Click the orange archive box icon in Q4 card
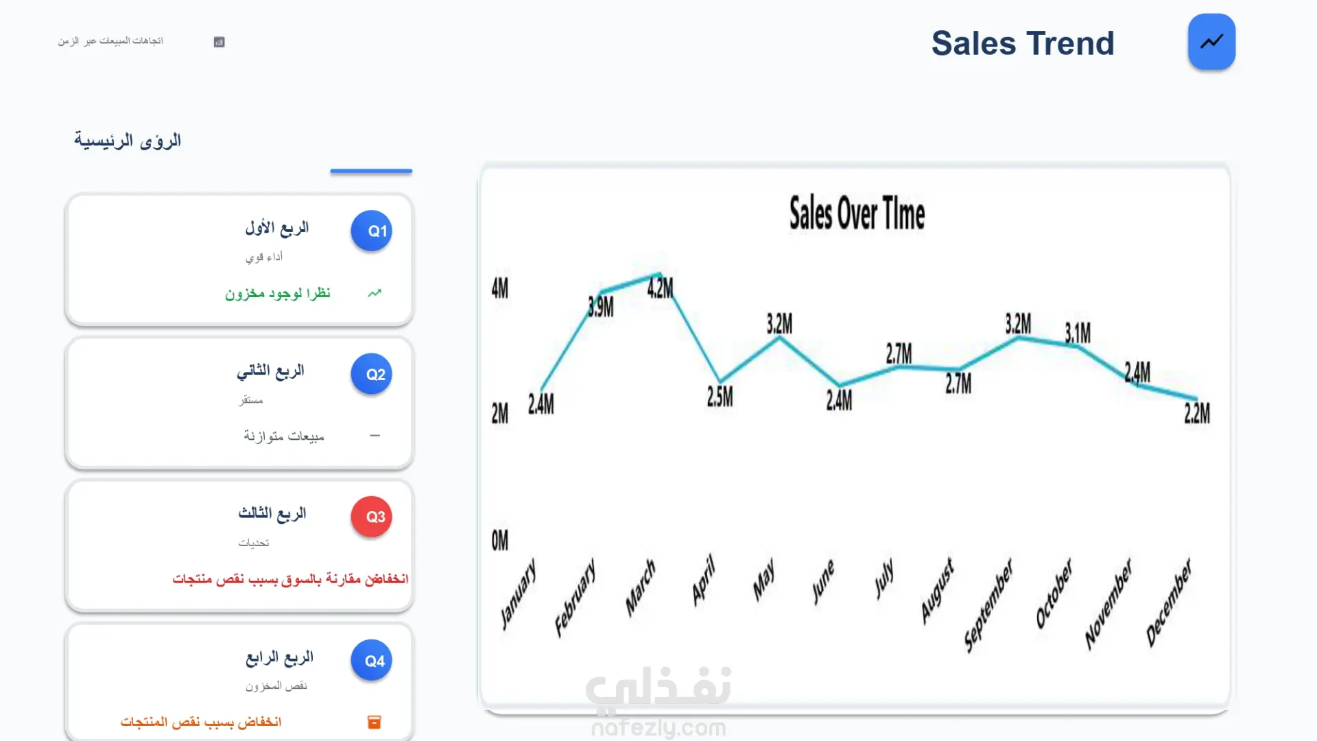The width and height of the screenshot is (1317, 741). tap(375, 722)
